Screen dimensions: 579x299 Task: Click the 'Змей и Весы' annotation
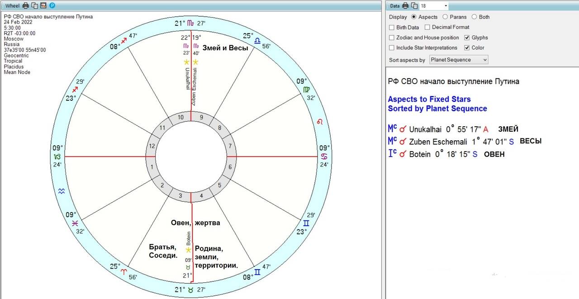pyautogui.click(x=225, y=48)
